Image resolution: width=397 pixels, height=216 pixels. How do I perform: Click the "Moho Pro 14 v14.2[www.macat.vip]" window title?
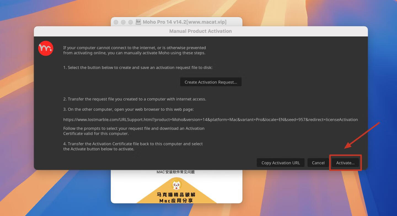tap(184, 22)
